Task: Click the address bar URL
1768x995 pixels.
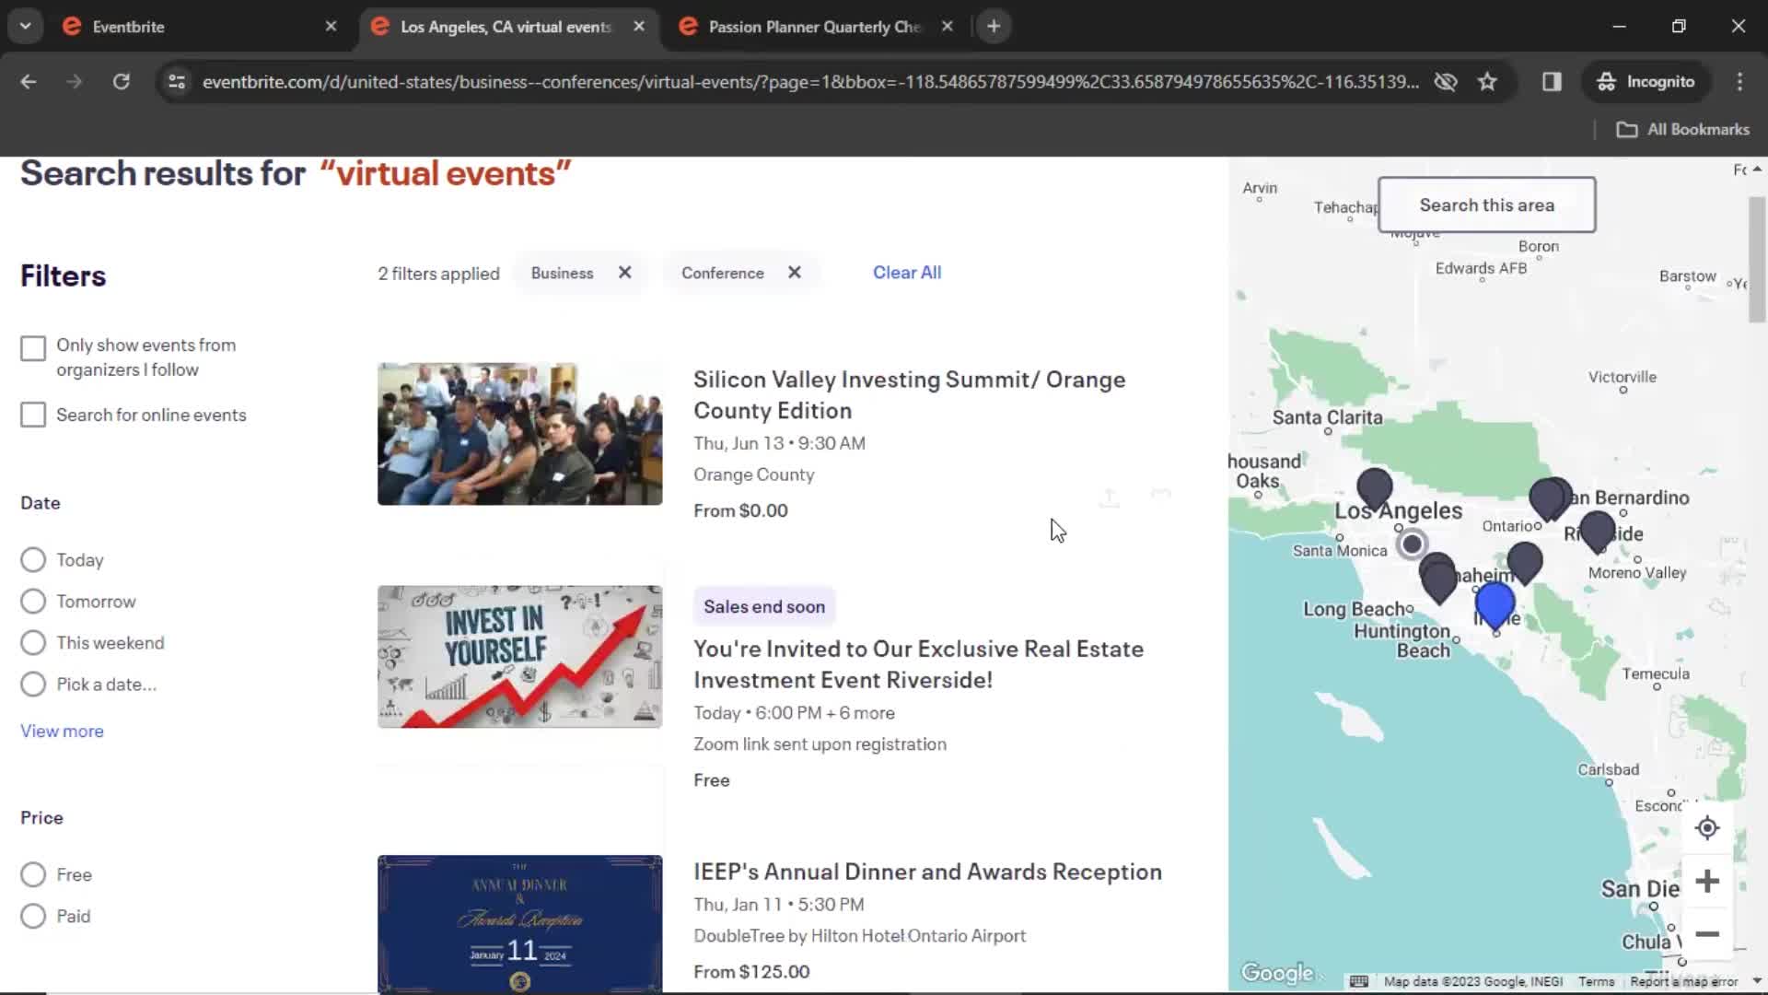Action: (x=810, y=82)
